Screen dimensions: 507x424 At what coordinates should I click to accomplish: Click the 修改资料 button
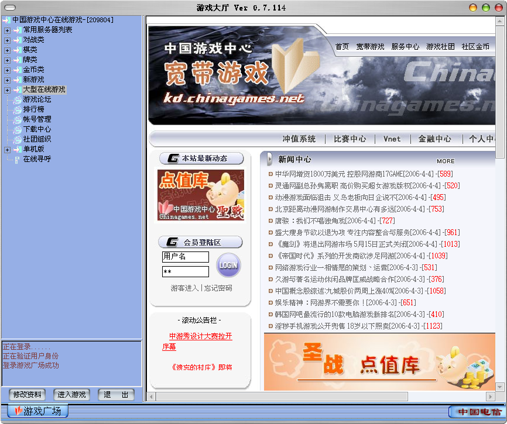(x=27, y=395)
